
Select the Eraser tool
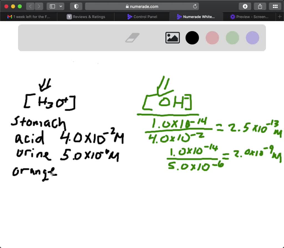tap(133, 38)
